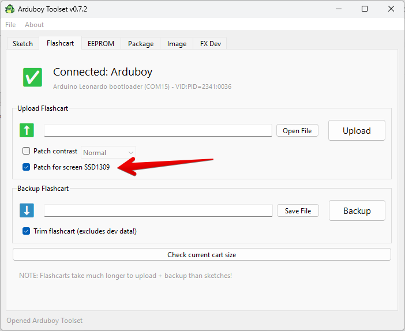Click the green upload arrow icon
The height and width of the screenshot is (331, 405).
click(27, 130)
